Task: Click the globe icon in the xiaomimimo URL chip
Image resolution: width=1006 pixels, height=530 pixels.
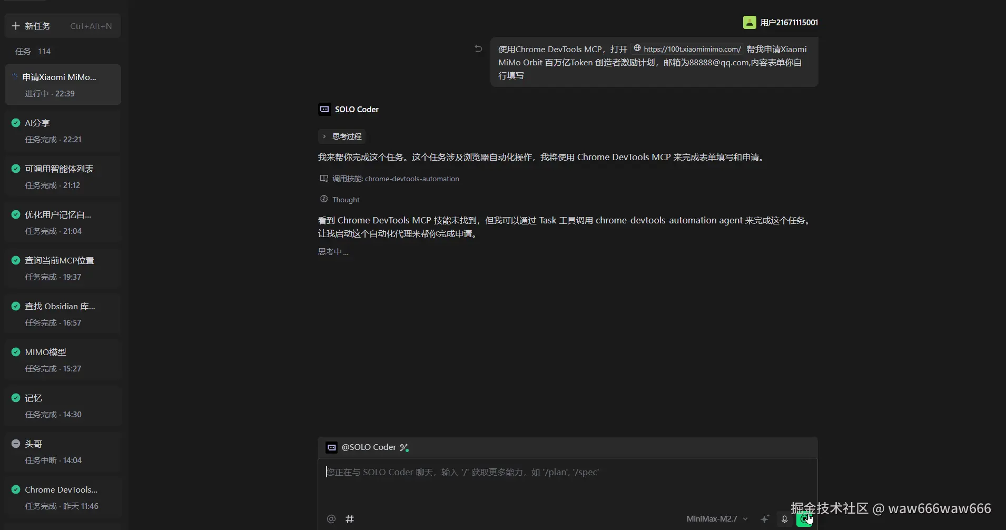Action: point(637,48)
